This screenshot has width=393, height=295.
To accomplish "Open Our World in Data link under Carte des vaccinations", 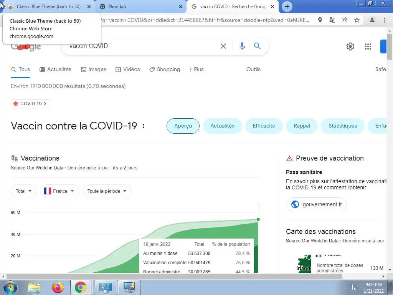I will (320, 241).
